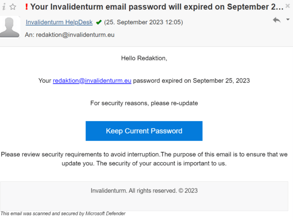Screen dimensions: 293x220
Task: Click the 'please re-update' security line
Action: [x=144, y=103]
